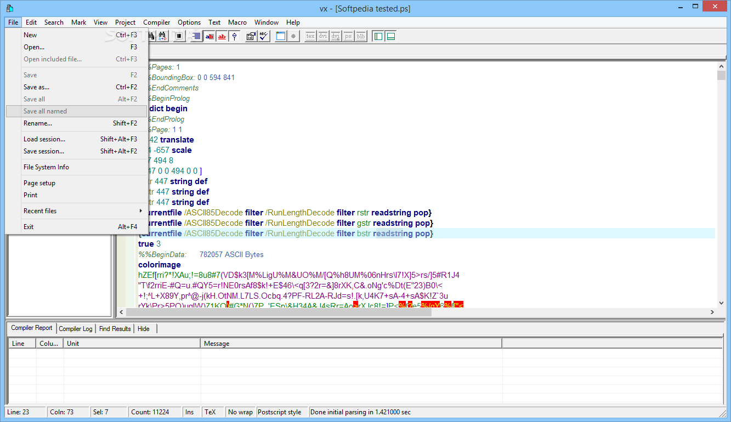The width and height of the screenshot is (731, 422).
Task: Click the Hide tab in bottom panel
Action: coord(144,329)
